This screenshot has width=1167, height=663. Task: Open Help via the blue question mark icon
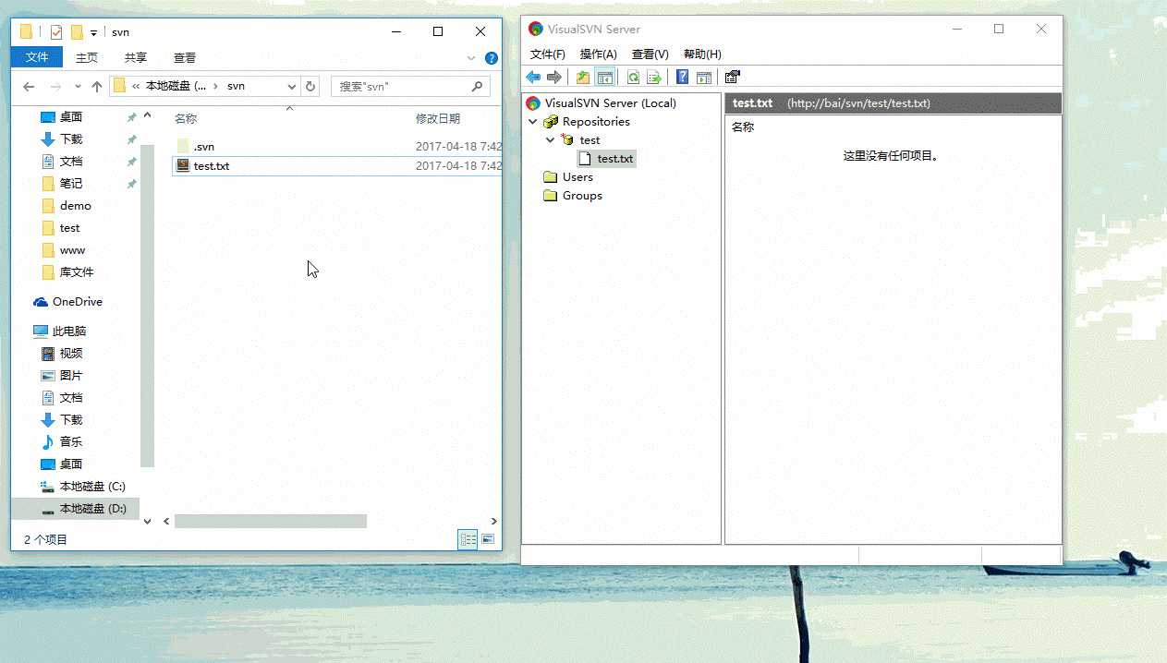coord(683,77)
